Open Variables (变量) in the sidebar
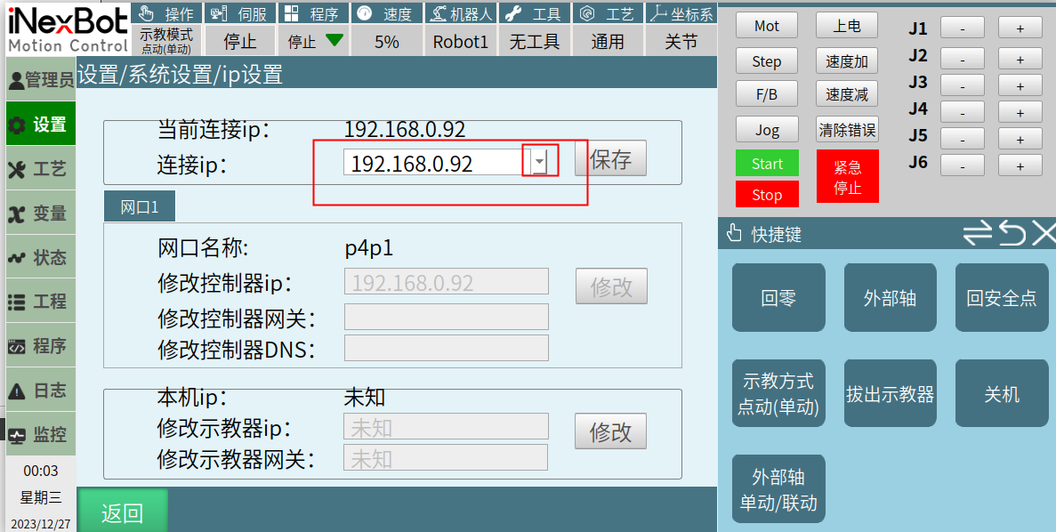 pos(40,214)
